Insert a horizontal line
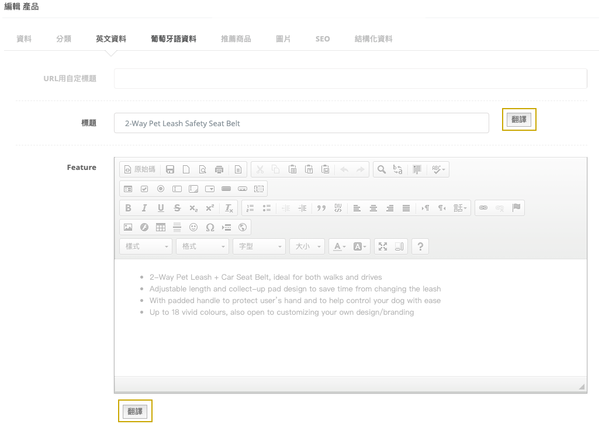Image resolution: width=602 pixels, height=424 pixels. (x=177, y=227)
